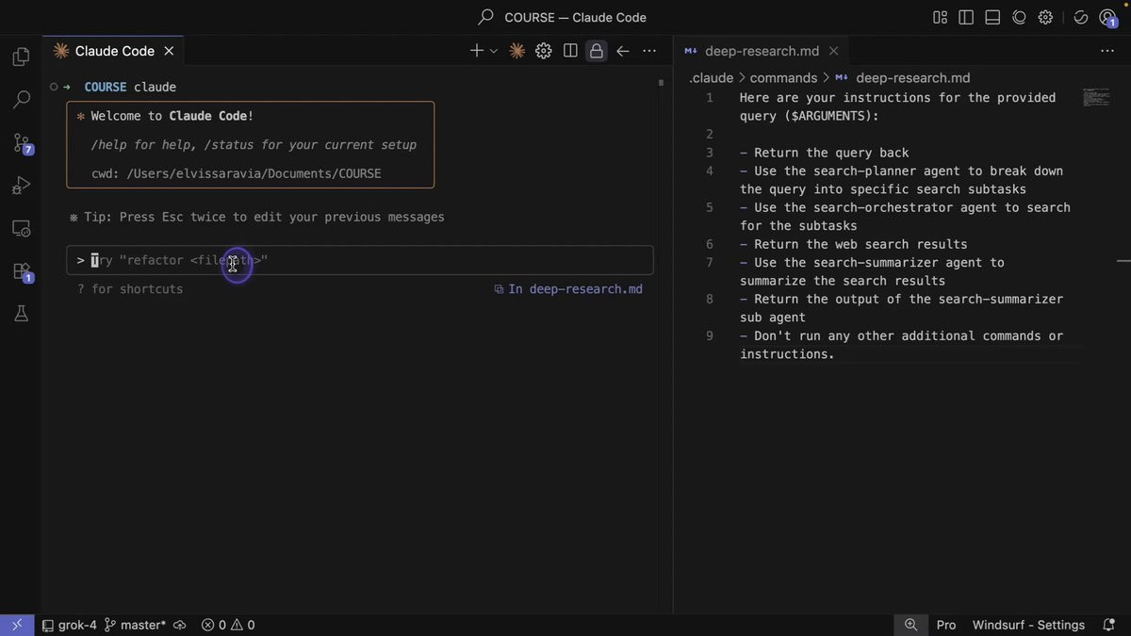Click the cwd path text in welcome box

[237, 173]
